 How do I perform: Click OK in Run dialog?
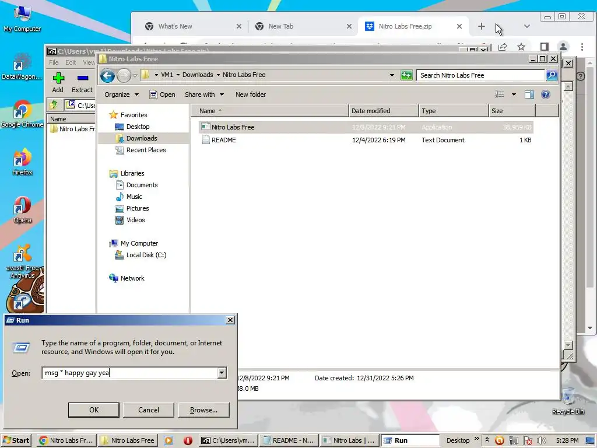coord(94,410)
